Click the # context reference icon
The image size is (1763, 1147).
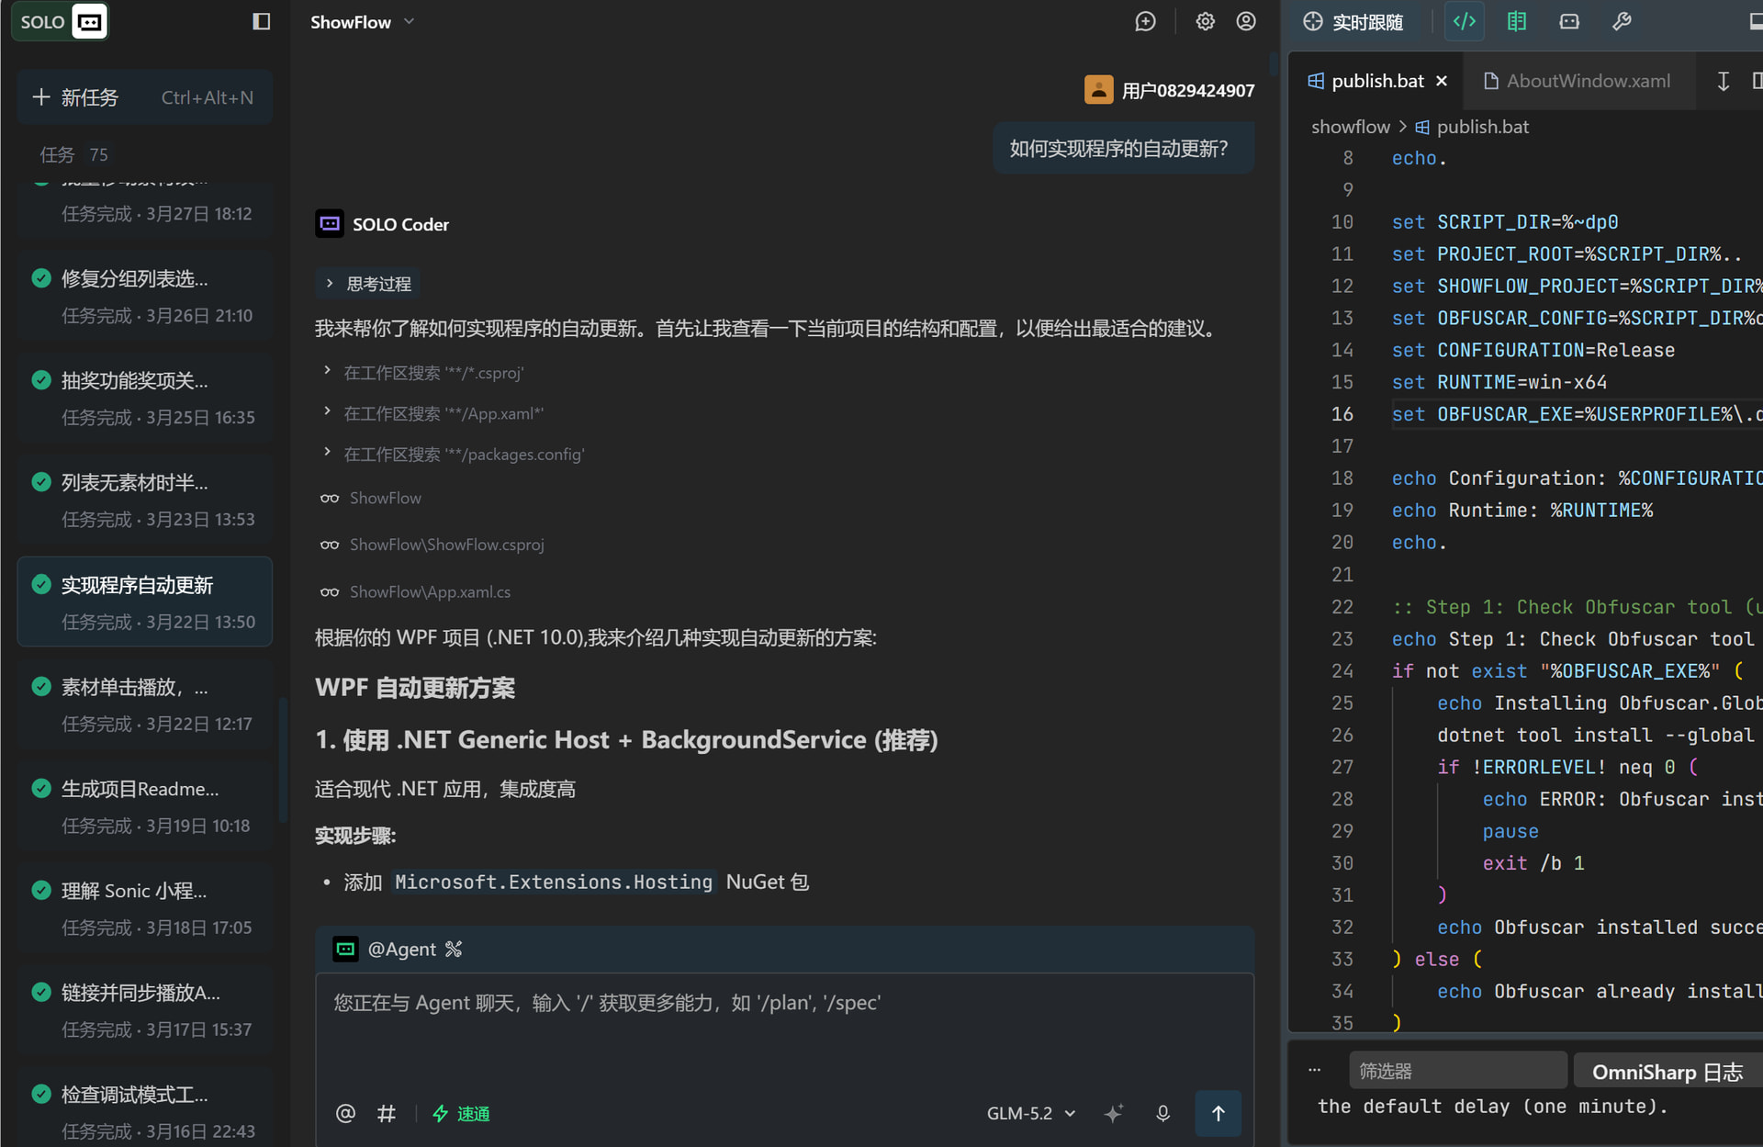tap(387, 1113)
